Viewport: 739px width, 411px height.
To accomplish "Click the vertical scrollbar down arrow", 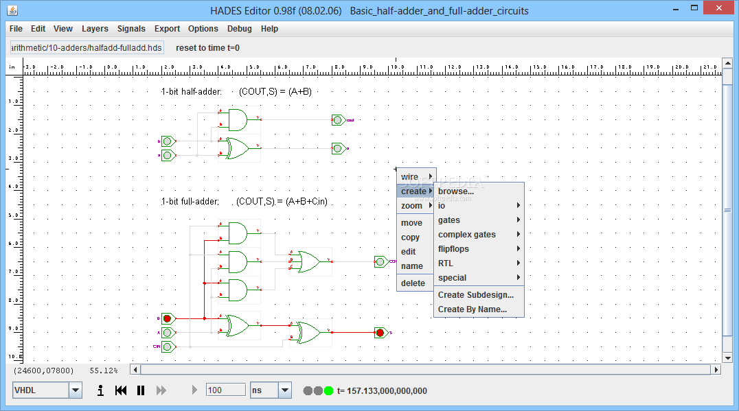I will 728,358.
